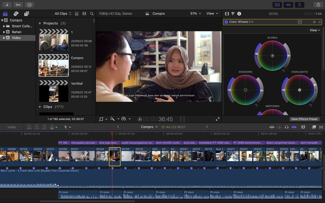
Task: Click the Share icon in the top-right corner
Action: click(318, 5)
